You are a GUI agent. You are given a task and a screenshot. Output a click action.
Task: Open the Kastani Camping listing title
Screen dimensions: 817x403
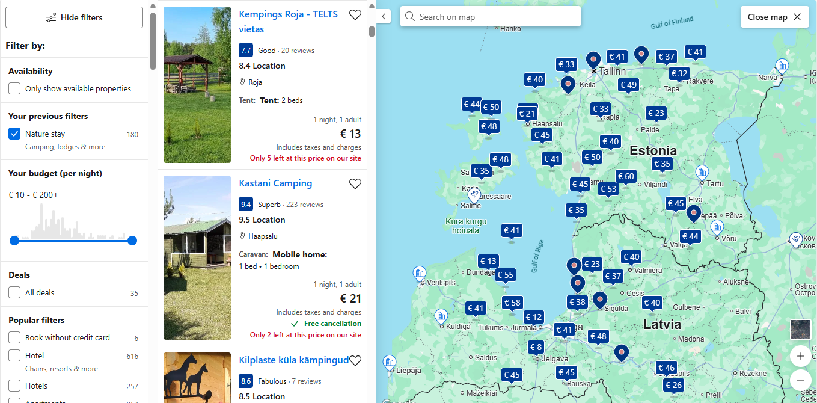click(275, 183)
